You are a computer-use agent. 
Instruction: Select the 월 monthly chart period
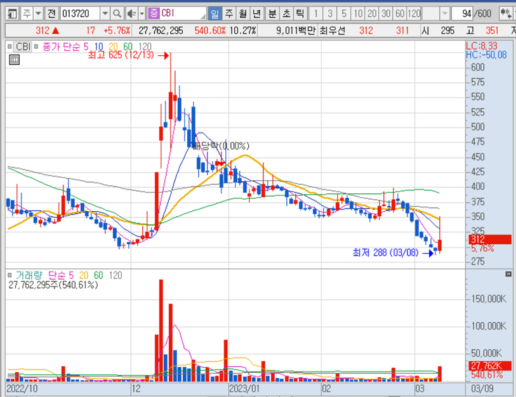tap(242, 13)
